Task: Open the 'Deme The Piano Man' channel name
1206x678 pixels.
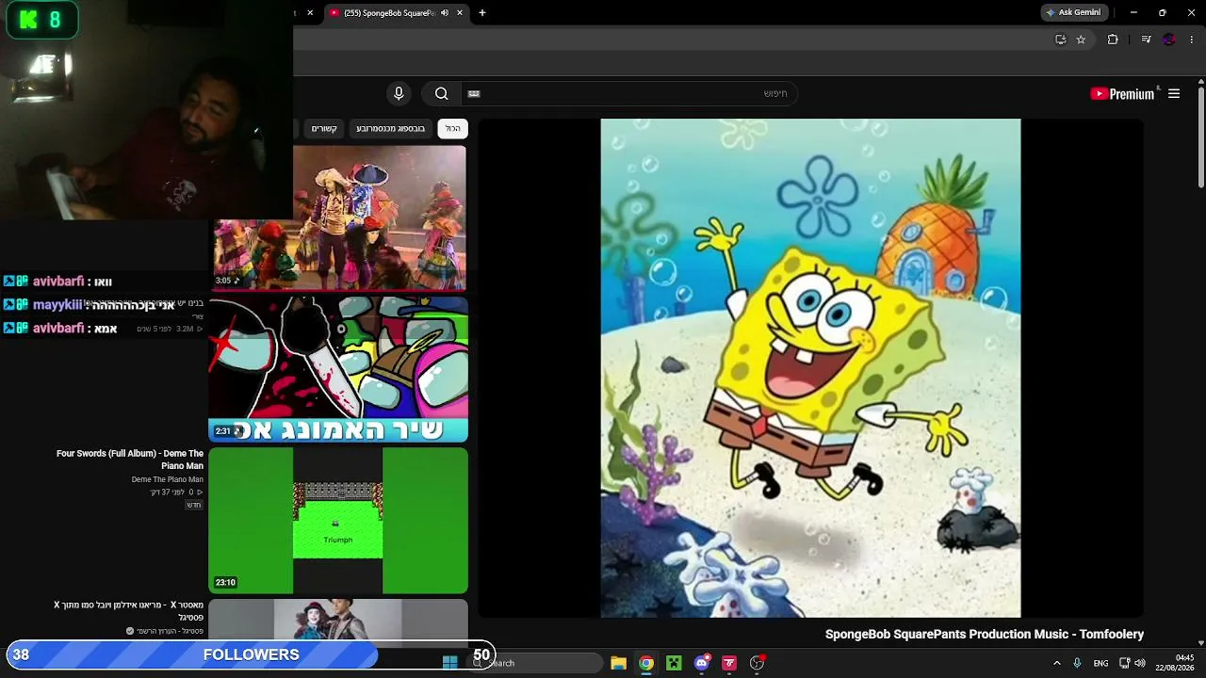Action: pyautogui.click(x=168, y=479)
